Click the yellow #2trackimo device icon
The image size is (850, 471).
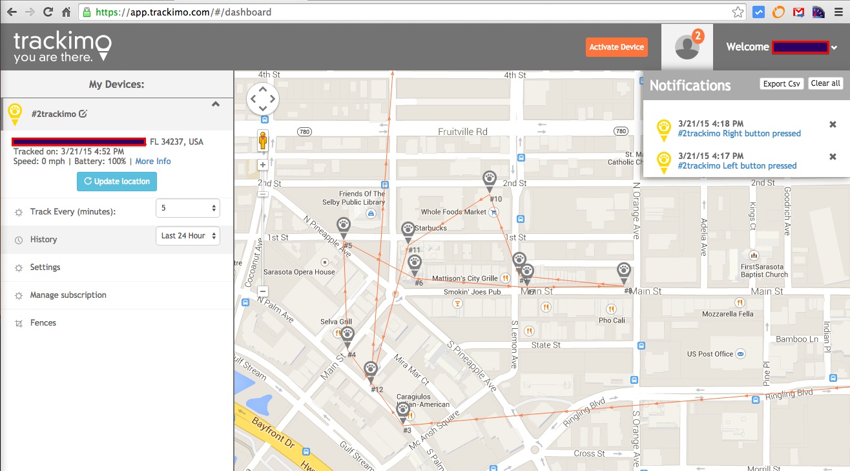point(14,114)
